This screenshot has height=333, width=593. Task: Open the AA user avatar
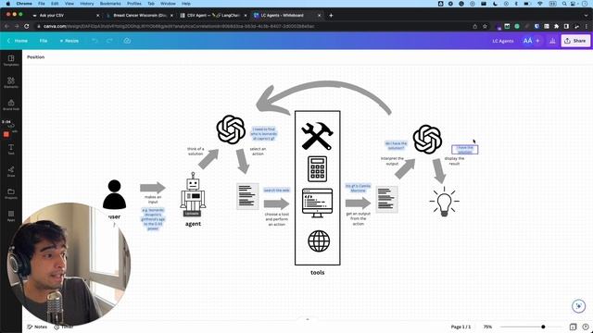pos(527,41)
